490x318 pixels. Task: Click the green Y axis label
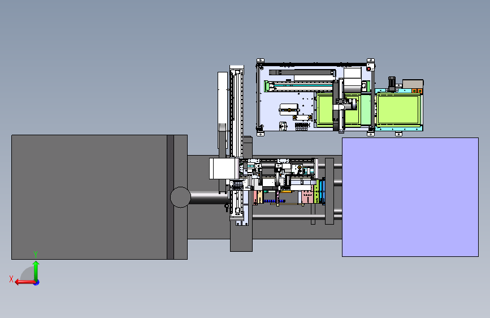[36, 254]
